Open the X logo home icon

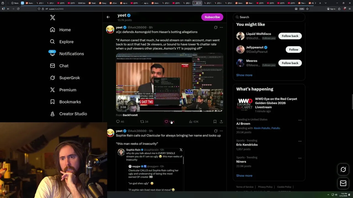point(53,18)
